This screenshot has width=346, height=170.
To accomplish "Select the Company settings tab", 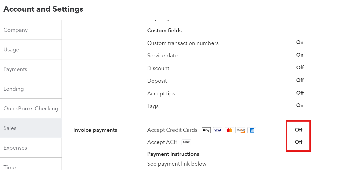I will pyautogui.click(x=16, y=30).
